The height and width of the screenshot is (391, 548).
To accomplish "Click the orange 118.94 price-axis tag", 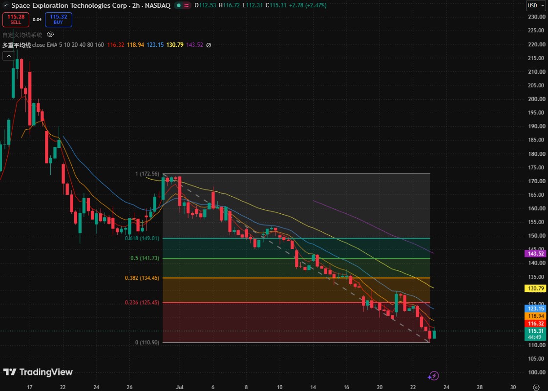I will point(535,316).
